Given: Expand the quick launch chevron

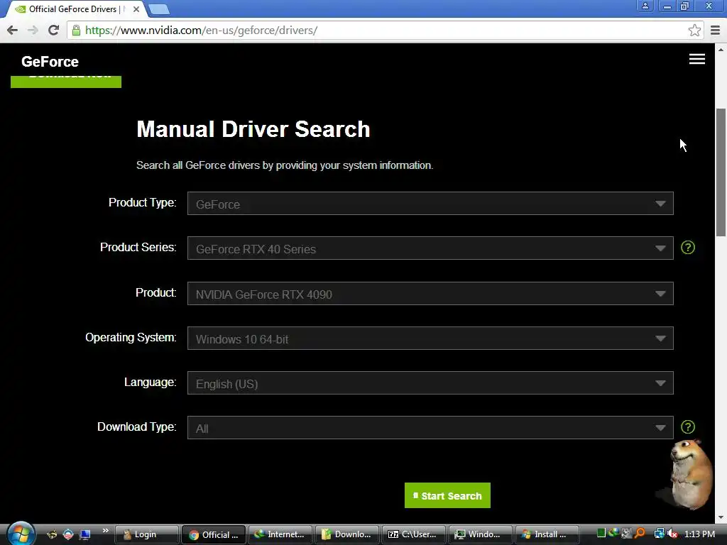Looking at the screenshot, I should point(105,531).
